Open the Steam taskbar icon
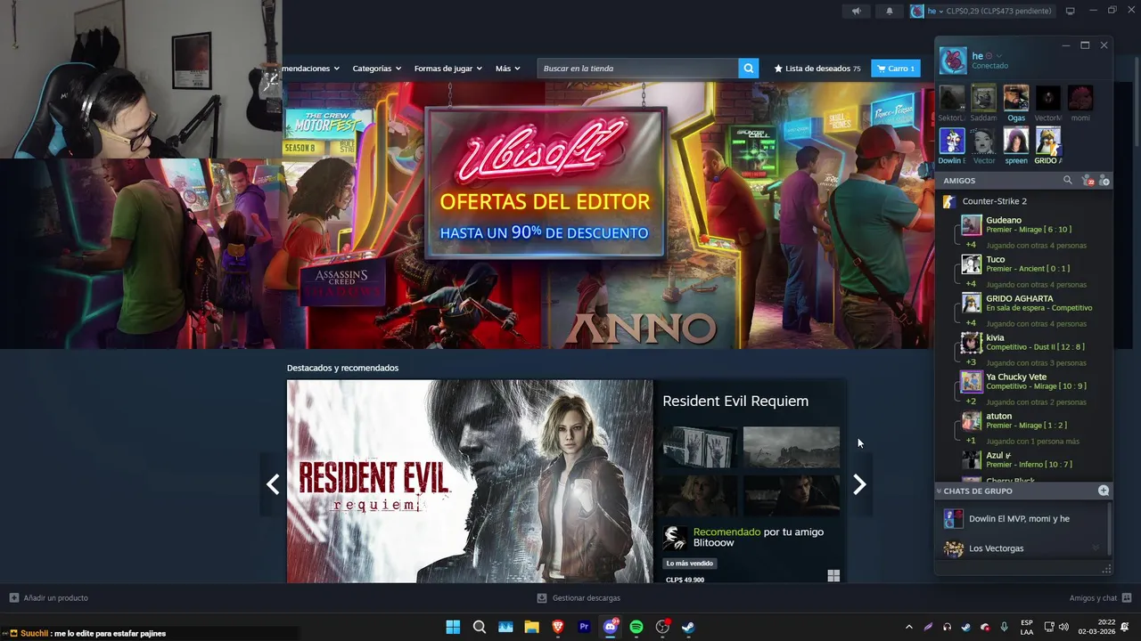This screenshot has height=641, width=1141. 689,627
